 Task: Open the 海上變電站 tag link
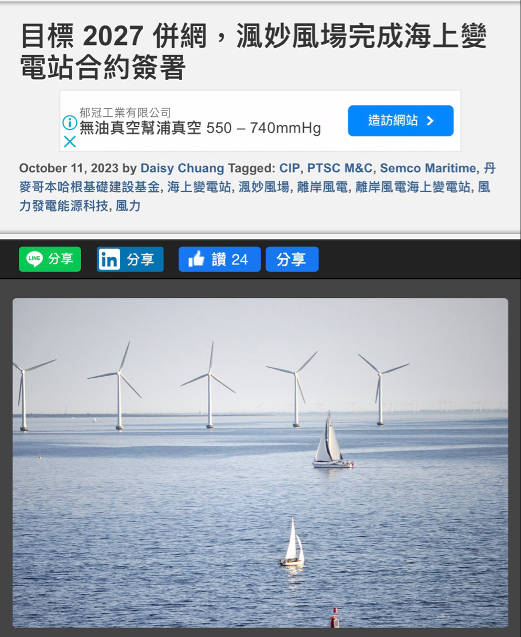[x=200, y=187]
